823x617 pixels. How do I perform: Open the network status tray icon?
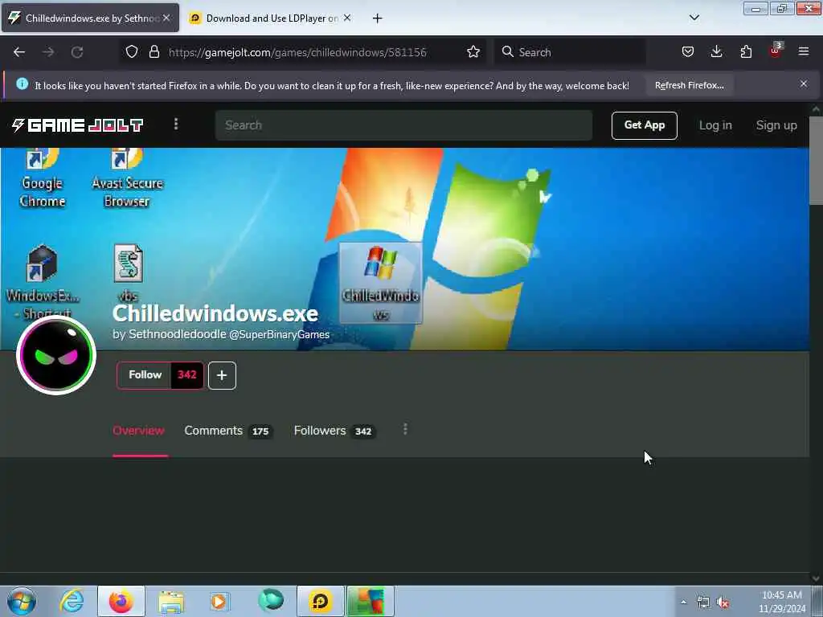[702, 603]
